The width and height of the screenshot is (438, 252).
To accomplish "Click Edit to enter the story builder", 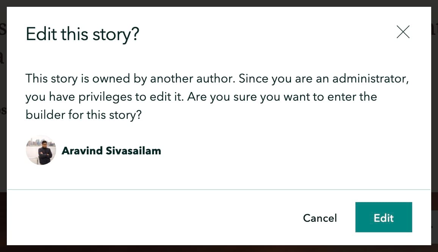I will click(383, 218).
